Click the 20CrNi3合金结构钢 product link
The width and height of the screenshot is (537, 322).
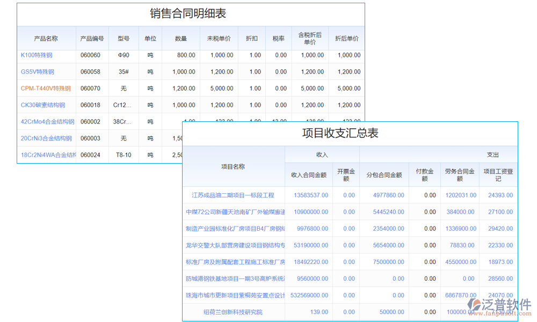46,138
